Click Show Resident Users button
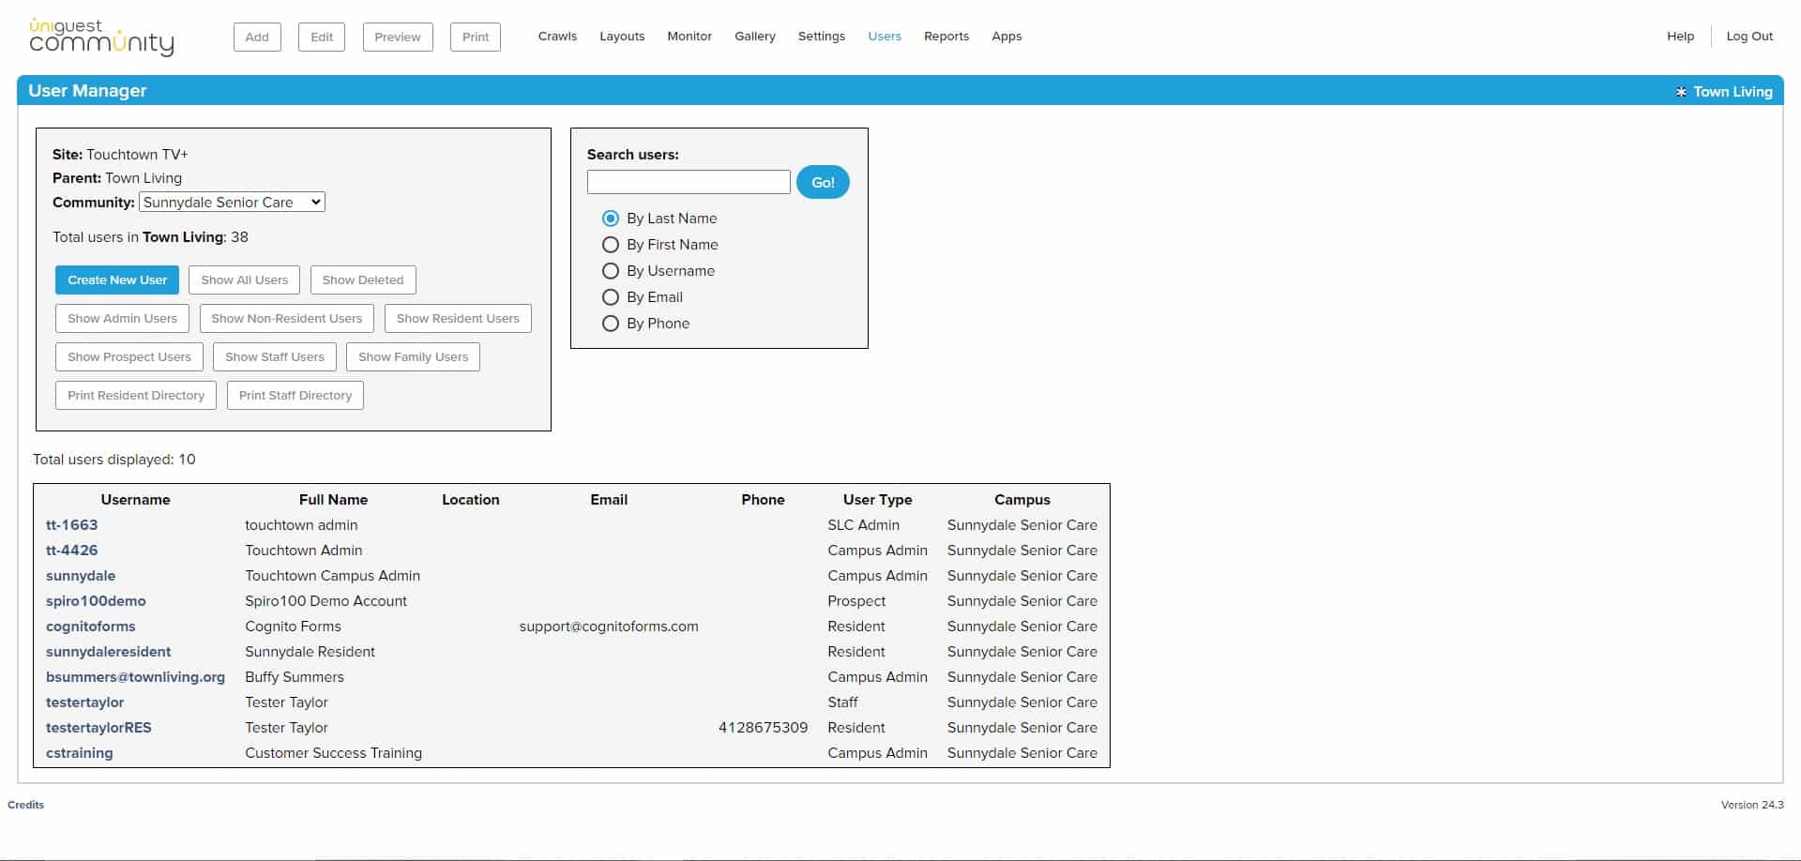Image resolution: width=1801 pixels, height=861 pixels. 458,318
